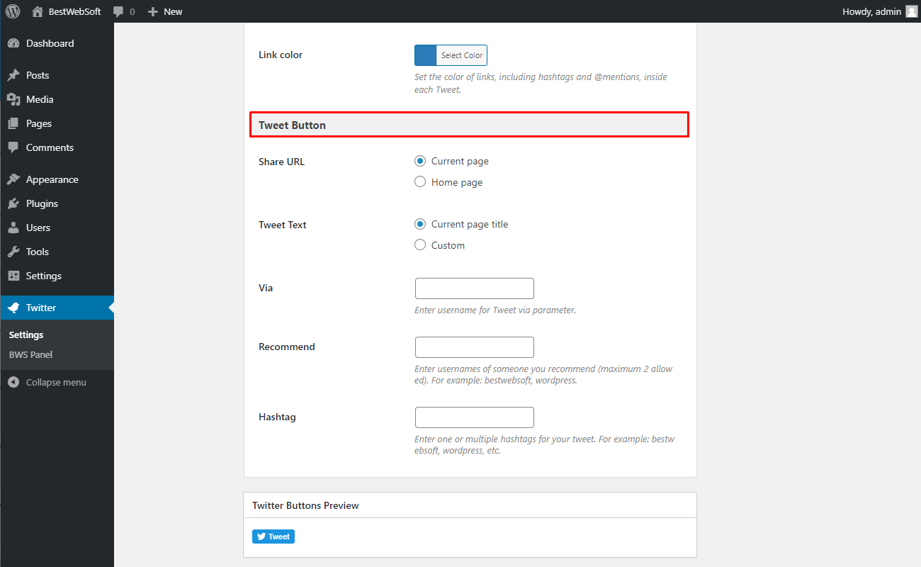Click the Collapse menu arrow icon
921x567 pixels.
[13, 382]
